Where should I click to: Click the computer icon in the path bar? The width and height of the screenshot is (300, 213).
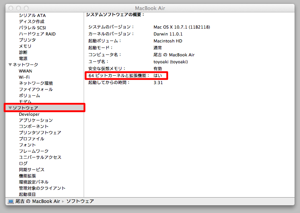[11, 201]
